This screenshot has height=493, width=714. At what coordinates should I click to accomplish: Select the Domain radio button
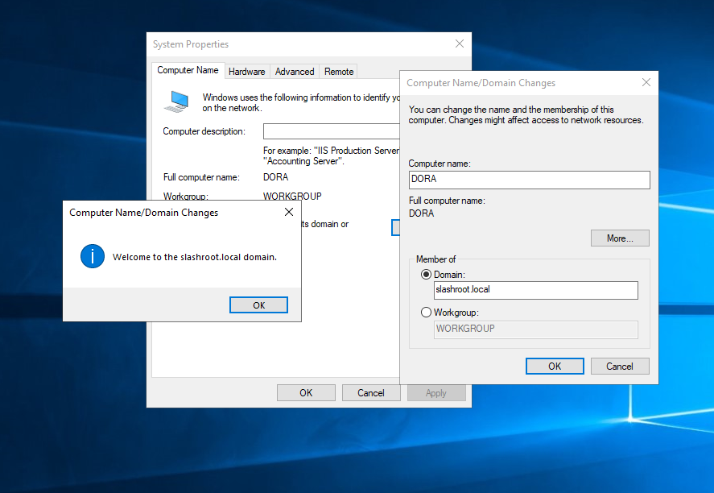tap(426, 275)
